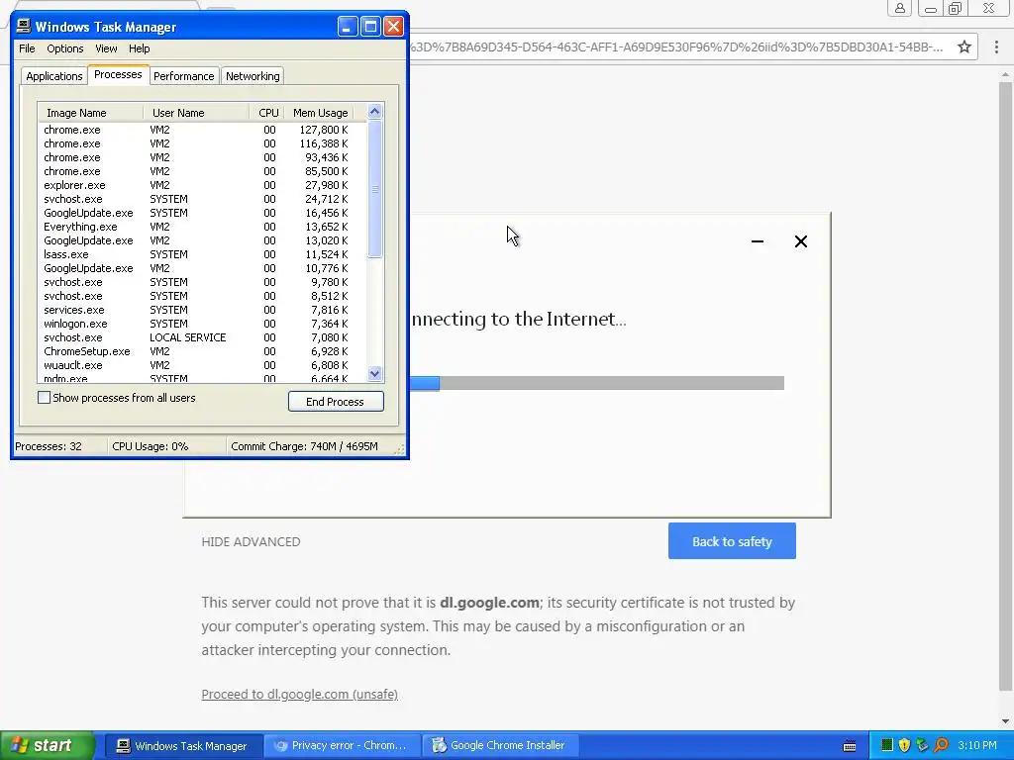Sort processes by User Name column
The width and height of the screenshot is (1014, 760).
(196, 113)
